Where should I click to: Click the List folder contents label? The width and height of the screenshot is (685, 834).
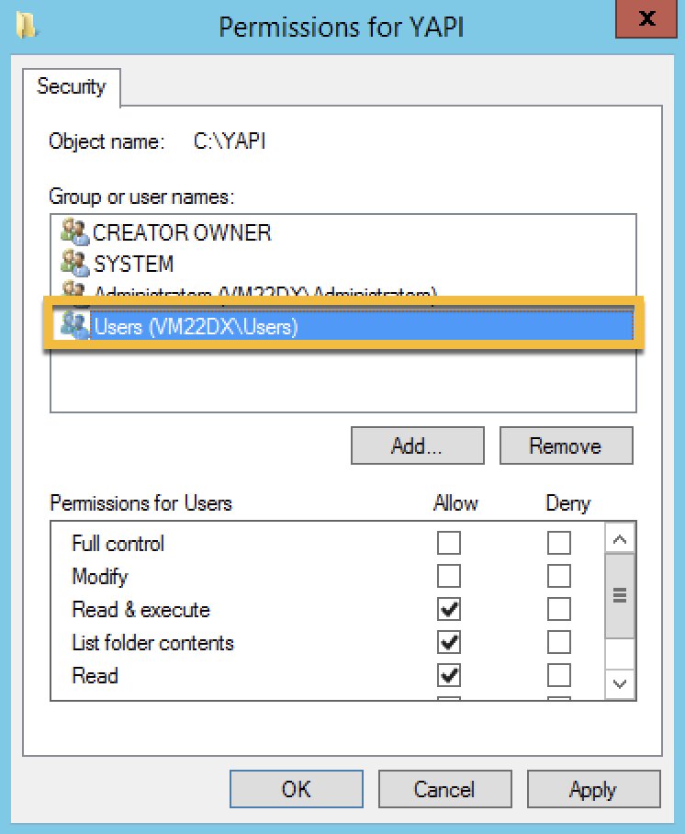pos(152,643)
